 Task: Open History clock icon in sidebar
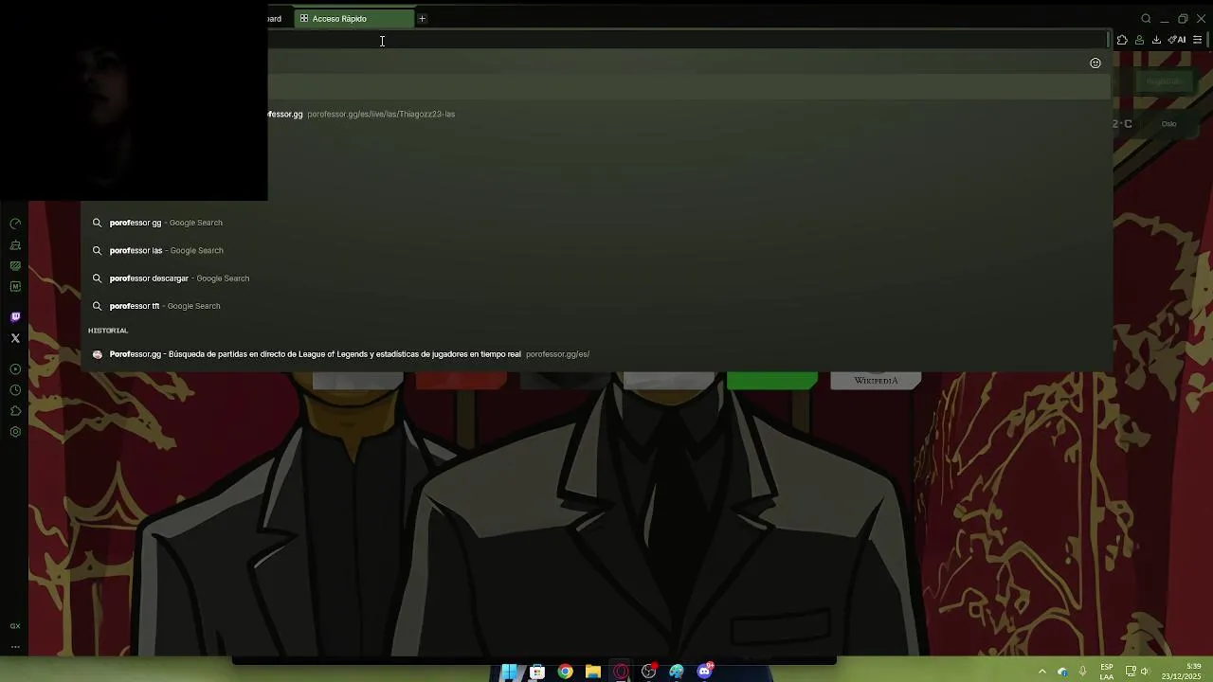pos(15,390)
